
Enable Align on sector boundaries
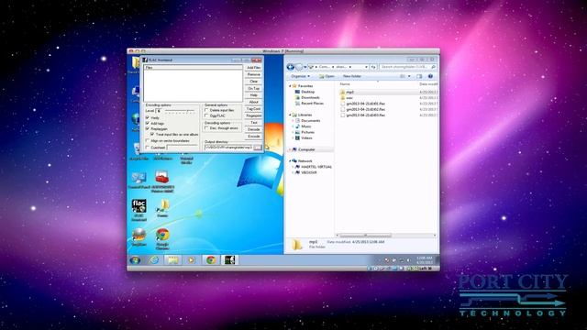coord(148,140)
